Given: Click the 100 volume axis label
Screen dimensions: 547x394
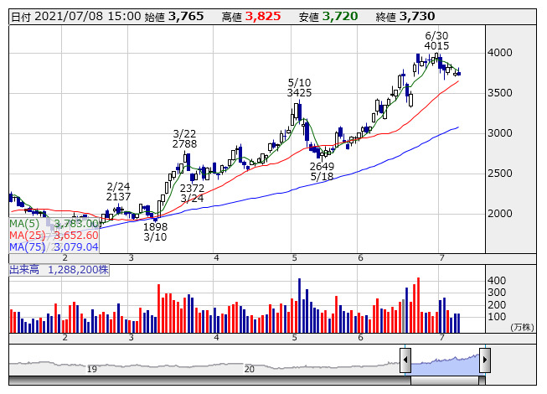Looking at the screenshot, I should pyautogui.click(x=497, y=317).
